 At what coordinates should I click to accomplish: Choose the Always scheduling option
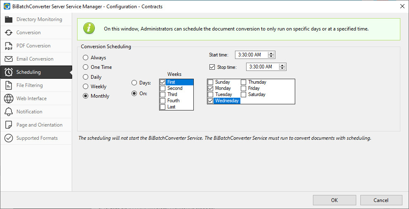(x=86, y=58)
